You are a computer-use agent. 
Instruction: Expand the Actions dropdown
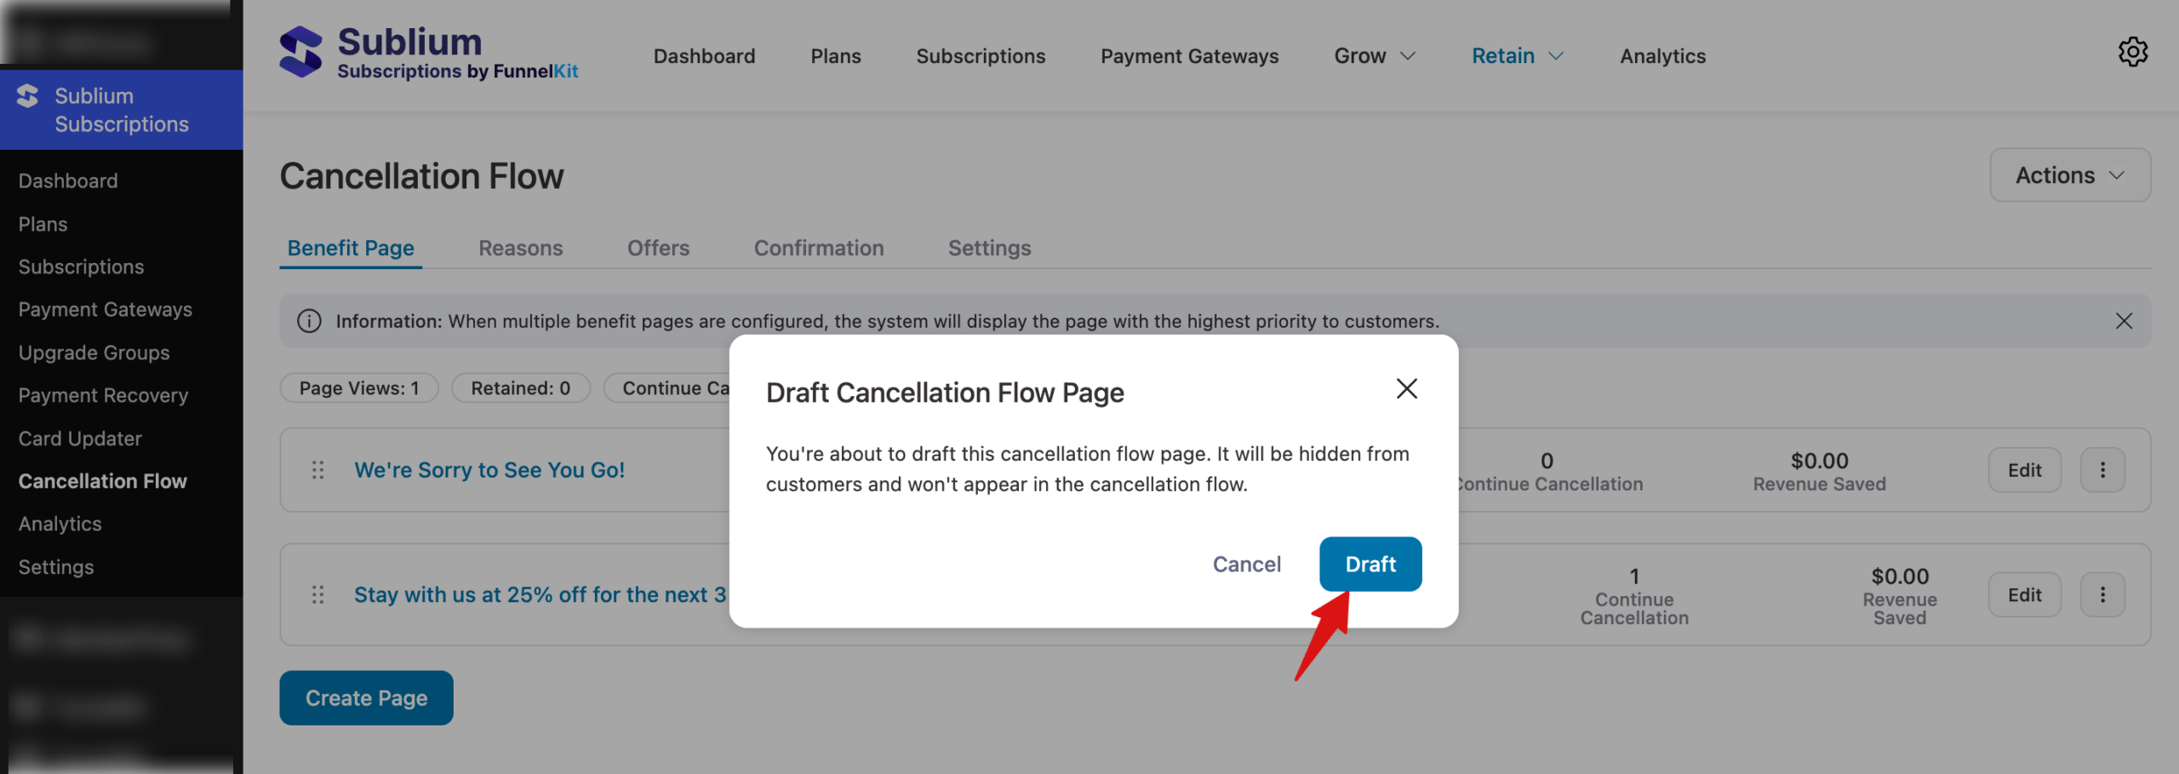[x=2069, y=175]
